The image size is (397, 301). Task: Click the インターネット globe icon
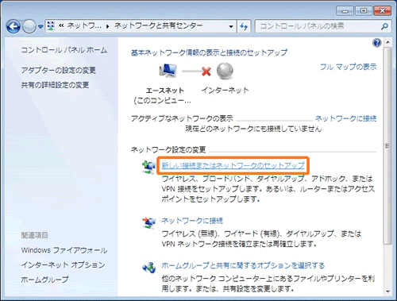coord(225,71)
